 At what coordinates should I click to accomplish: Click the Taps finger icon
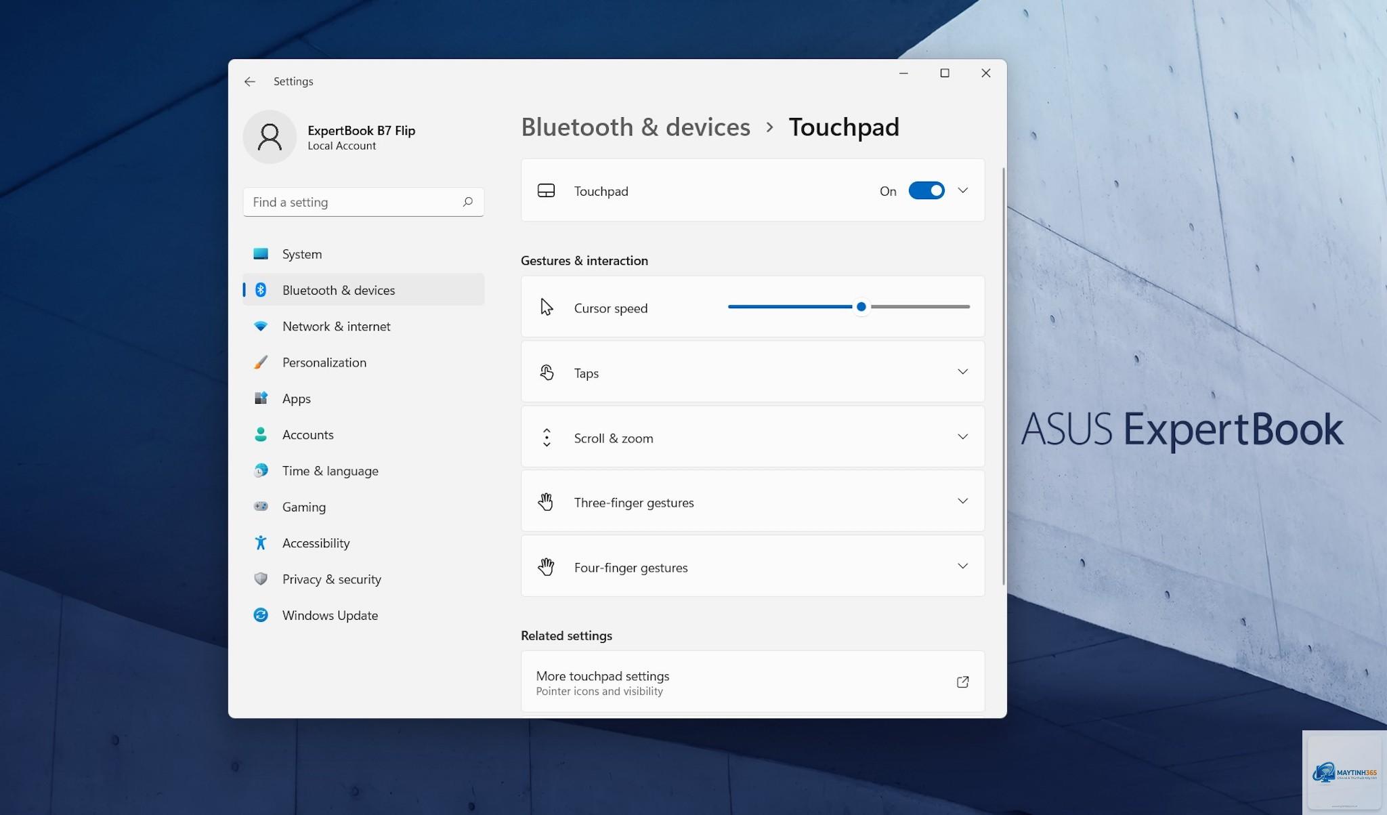(547, 373)
